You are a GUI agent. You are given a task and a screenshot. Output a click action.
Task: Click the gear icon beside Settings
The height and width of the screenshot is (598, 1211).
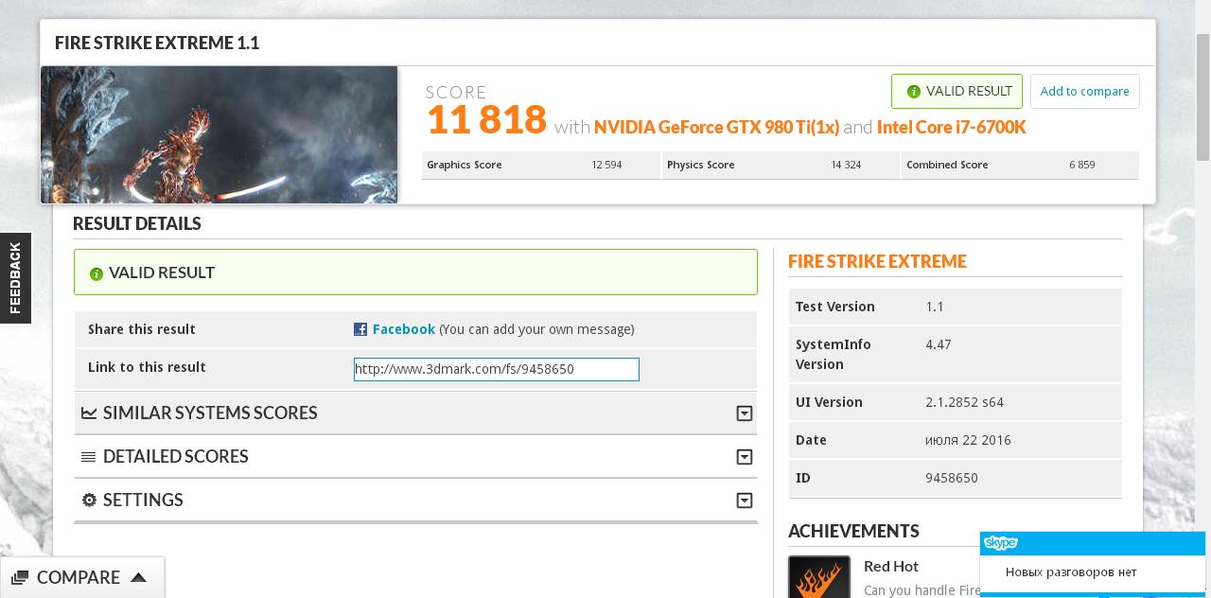pyautogui.click(x=89, y=500)
